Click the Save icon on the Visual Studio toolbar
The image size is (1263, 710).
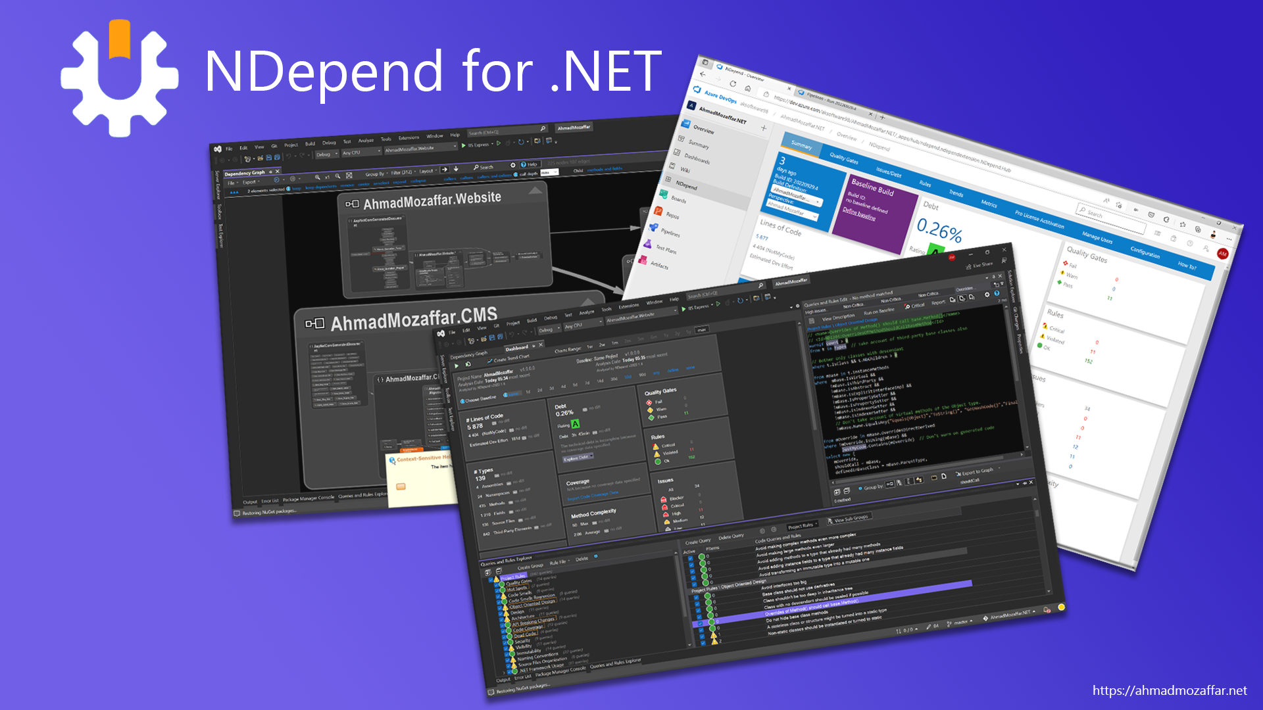(492, 337)
